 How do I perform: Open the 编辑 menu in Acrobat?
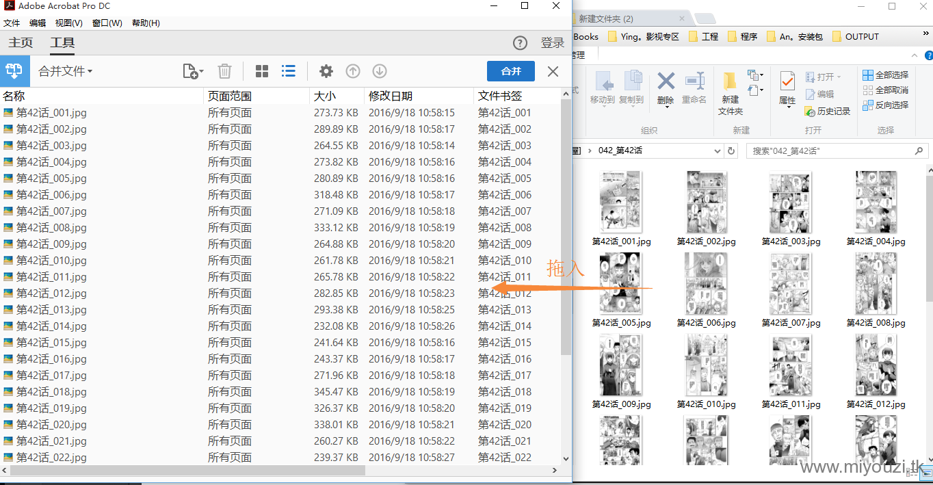click(x=38, y=23)
